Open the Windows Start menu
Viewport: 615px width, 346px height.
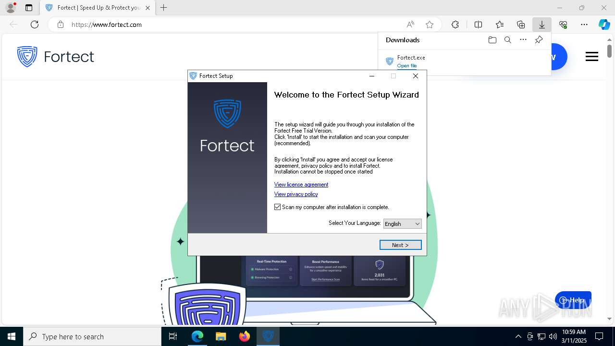(12, 336)
